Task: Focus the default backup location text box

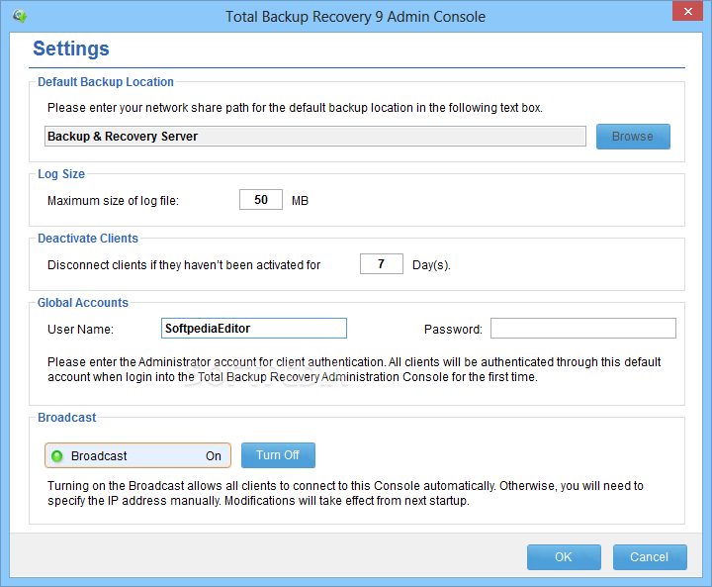Action: tap(315, 137)
